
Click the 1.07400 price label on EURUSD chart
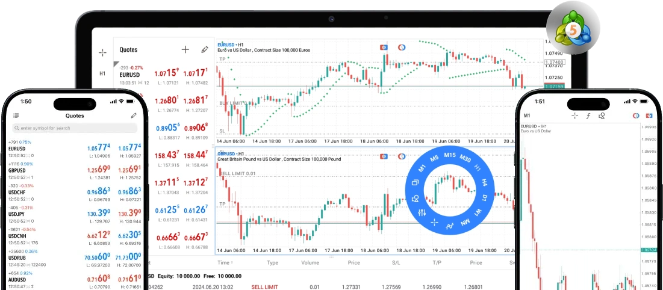pyautogui.click(x=555, y=62)
